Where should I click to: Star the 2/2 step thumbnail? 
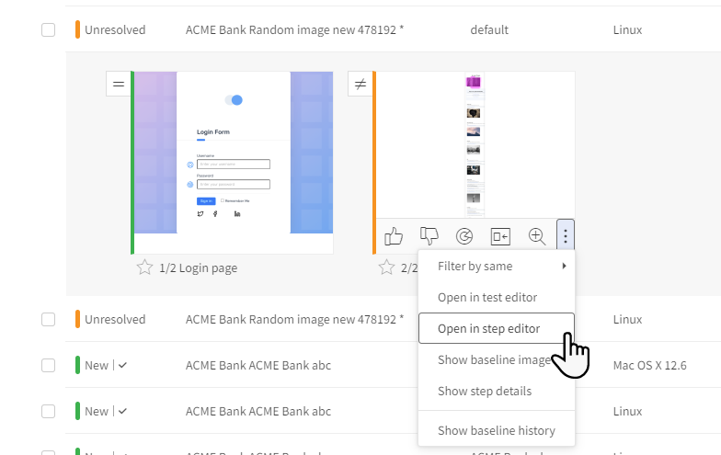(386, 267)
